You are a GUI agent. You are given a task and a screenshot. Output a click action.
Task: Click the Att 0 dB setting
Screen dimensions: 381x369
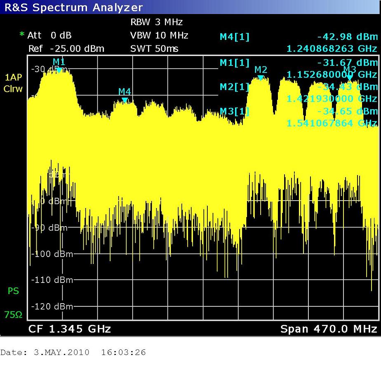coord(49,35)
